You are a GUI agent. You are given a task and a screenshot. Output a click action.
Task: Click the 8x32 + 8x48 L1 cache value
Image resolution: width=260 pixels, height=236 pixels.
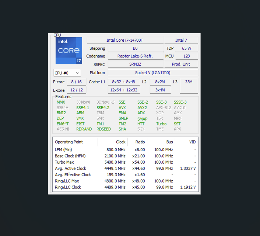(x=124, y=82)
